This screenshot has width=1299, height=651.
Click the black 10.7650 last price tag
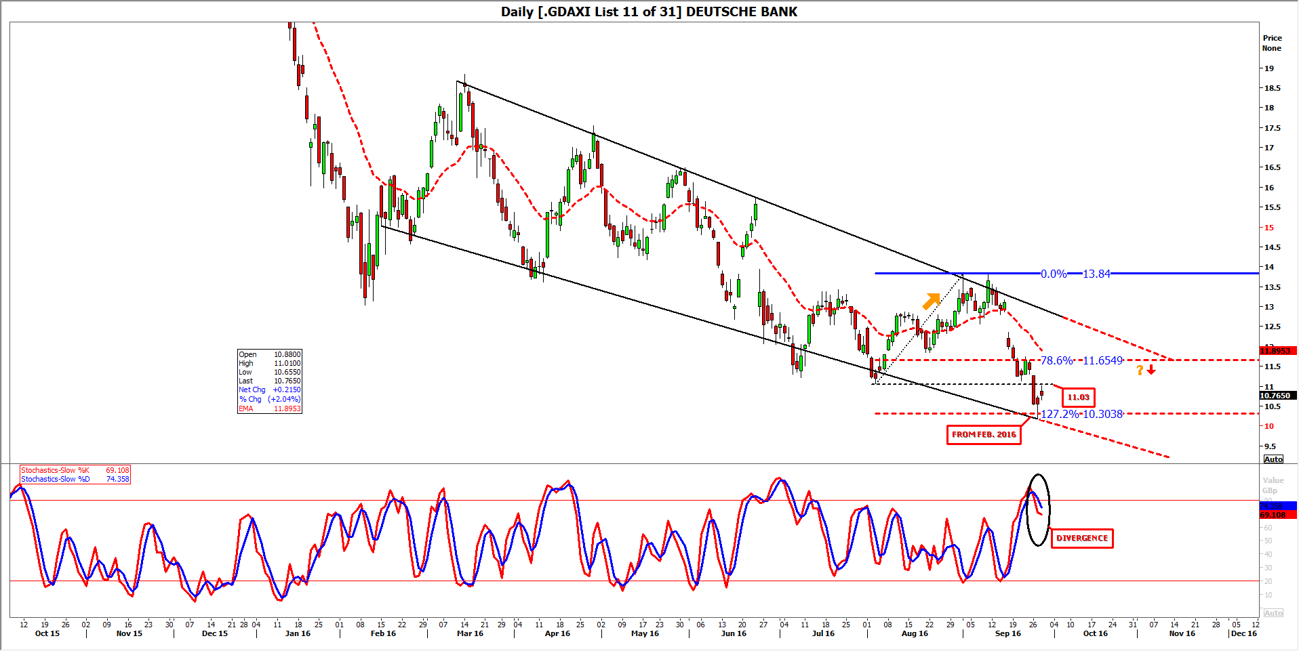(1278, 396)
